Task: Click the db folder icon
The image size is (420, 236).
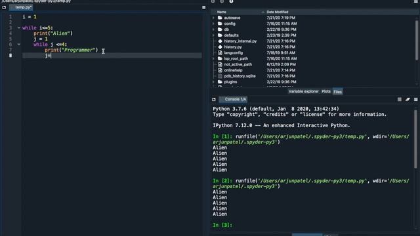Action: pyautogui.click(x=220, y=29)
